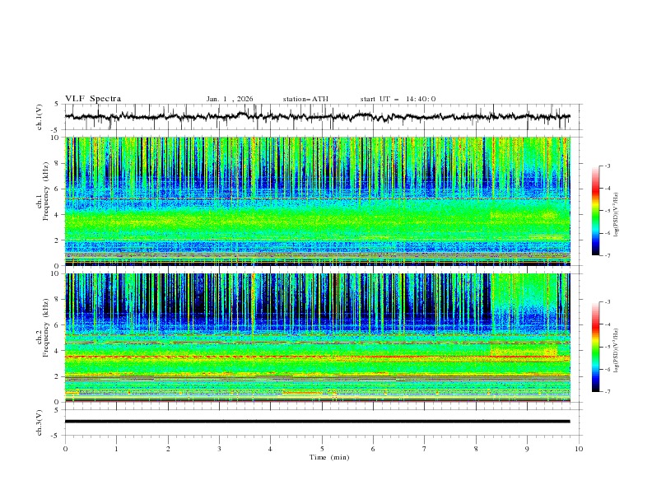The image size is (652, 504).
Task: Click the ch.2 spectrogram color bar
Action: [595, 347]
